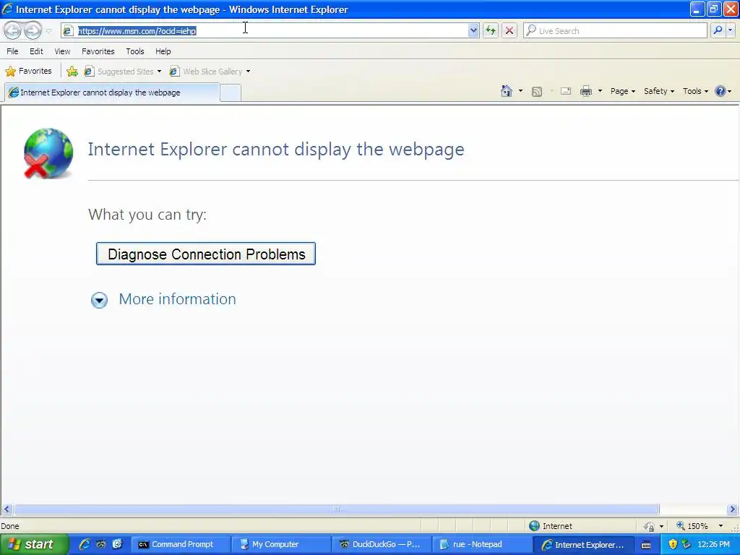This screenshot has width=740, height=555.
Task: Launch Internet Explorer from Quick Launch
Action: 85,544
